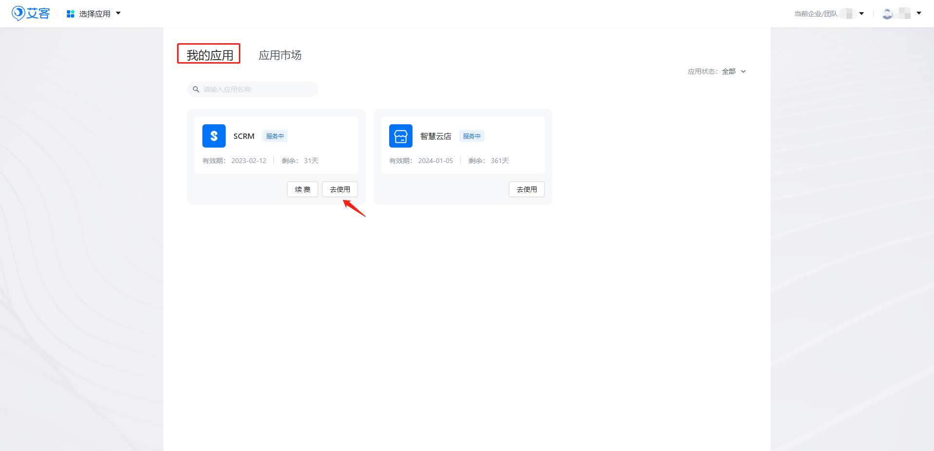
Task: Click the 智慧云店 服务中 status badge
Action: (471, 136)
